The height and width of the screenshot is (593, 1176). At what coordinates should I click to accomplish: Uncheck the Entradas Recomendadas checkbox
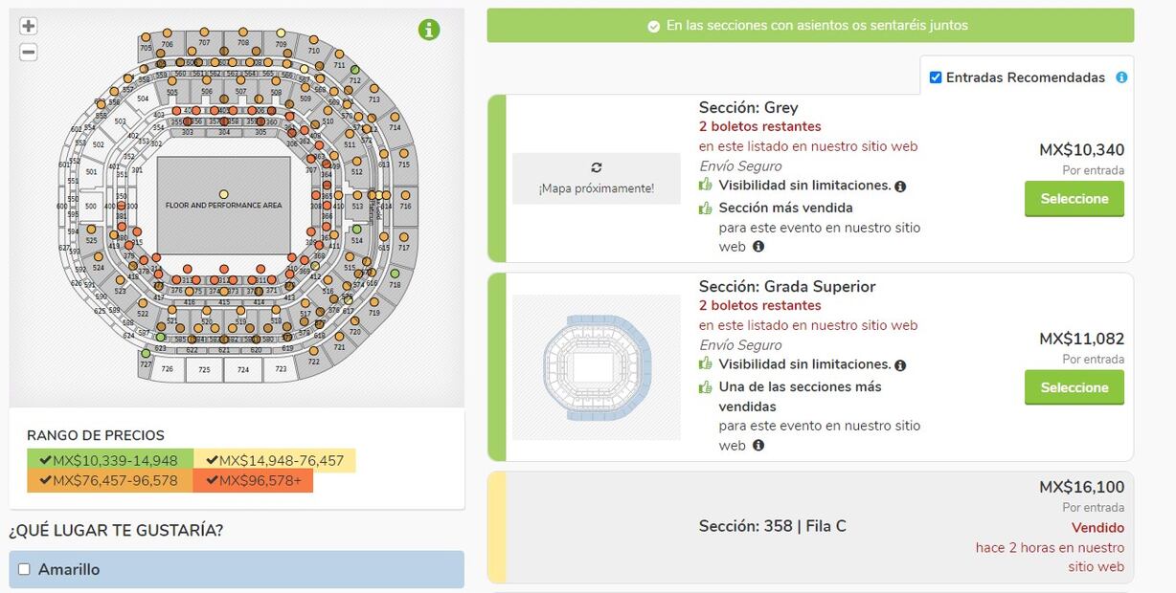coord(936,77)
